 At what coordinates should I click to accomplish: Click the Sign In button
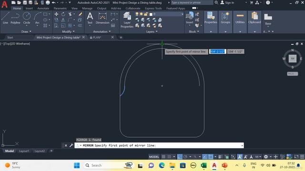tap(227, 2)
